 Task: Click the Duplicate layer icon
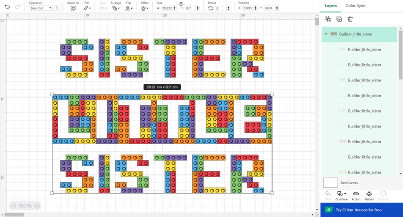click(x=339, y=19)
